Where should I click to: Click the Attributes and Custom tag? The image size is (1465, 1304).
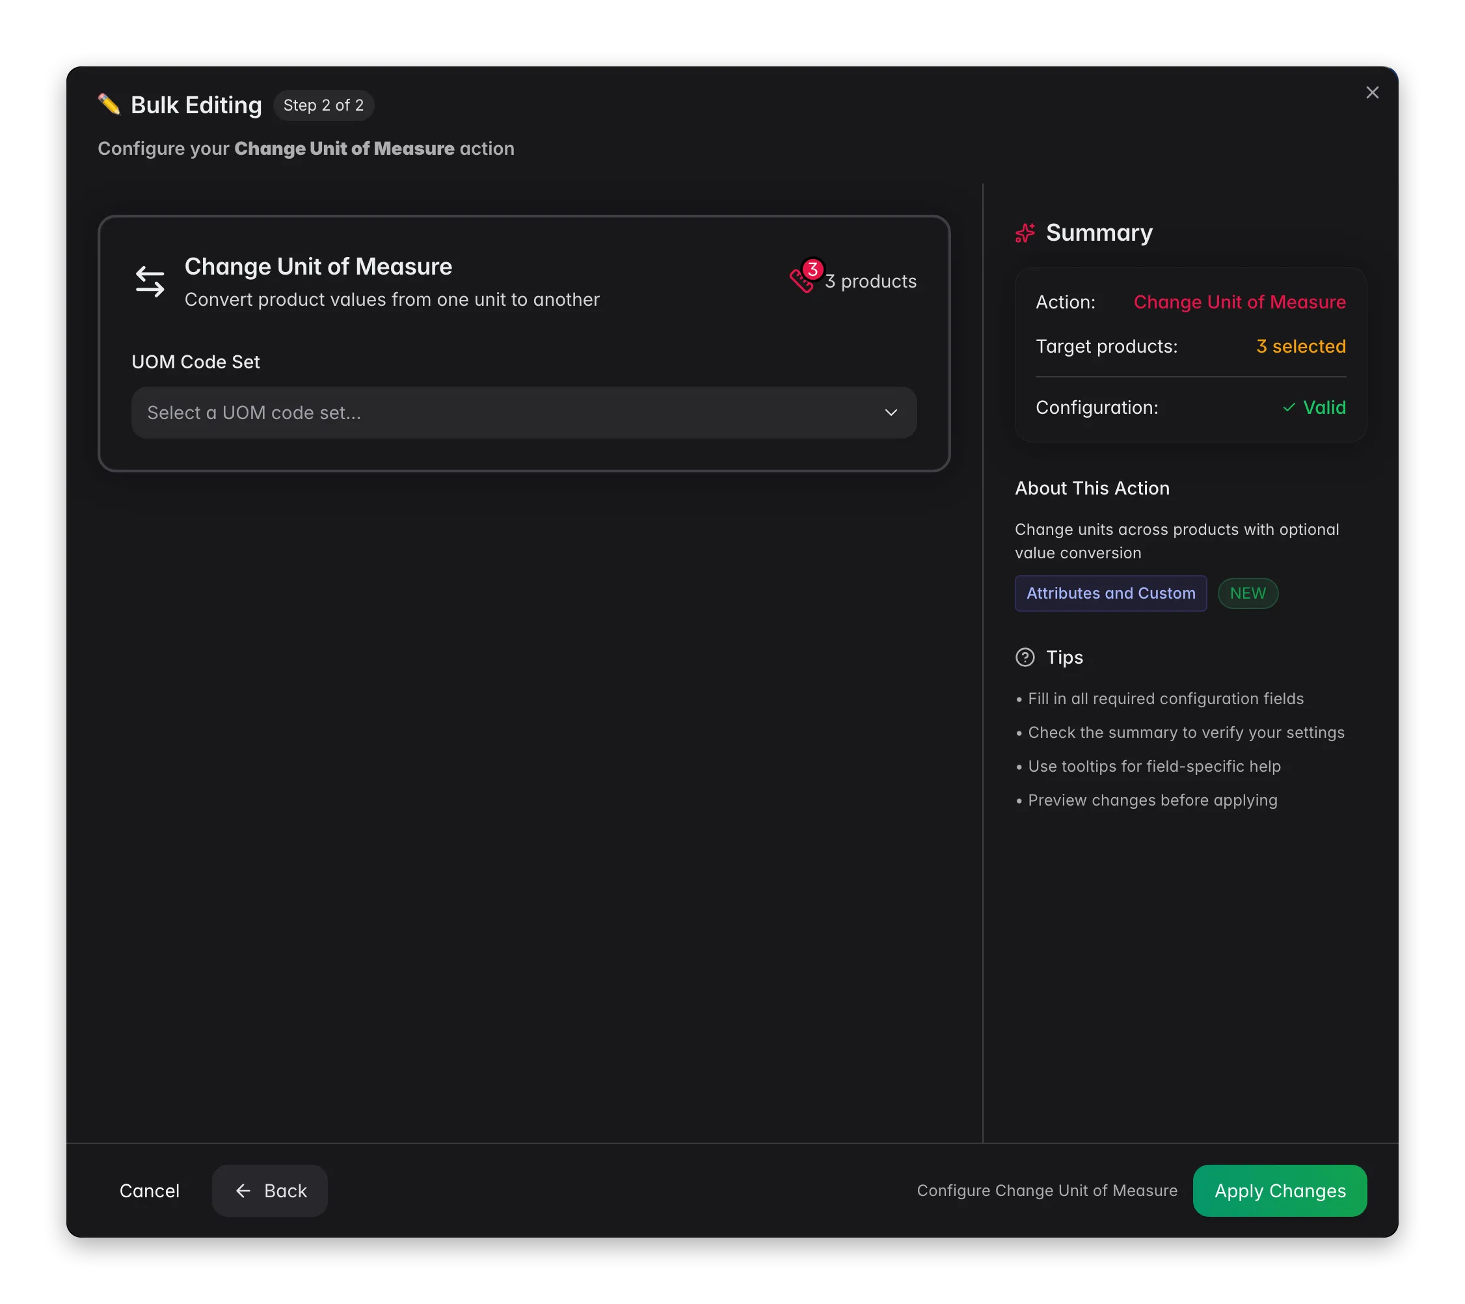[x=1111, y=593]
